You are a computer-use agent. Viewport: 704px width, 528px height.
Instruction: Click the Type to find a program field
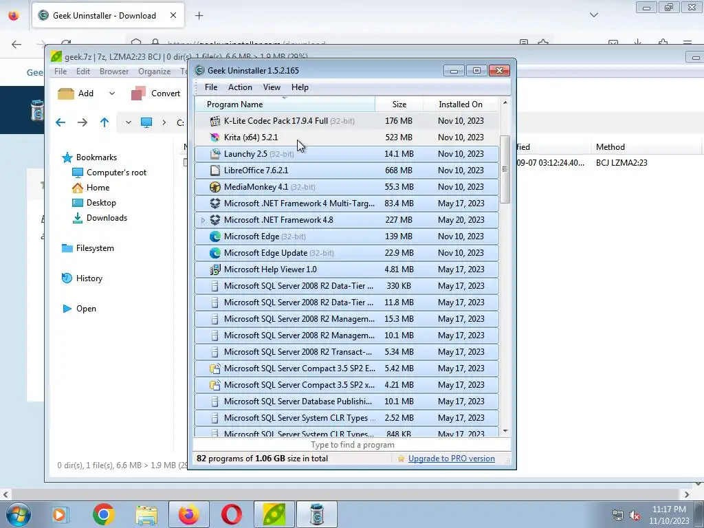(353, 445)
